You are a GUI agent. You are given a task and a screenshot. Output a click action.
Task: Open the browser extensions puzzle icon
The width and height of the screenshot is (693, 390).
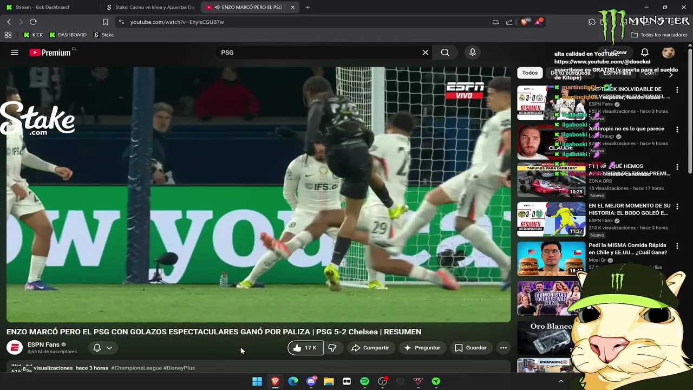592,22
